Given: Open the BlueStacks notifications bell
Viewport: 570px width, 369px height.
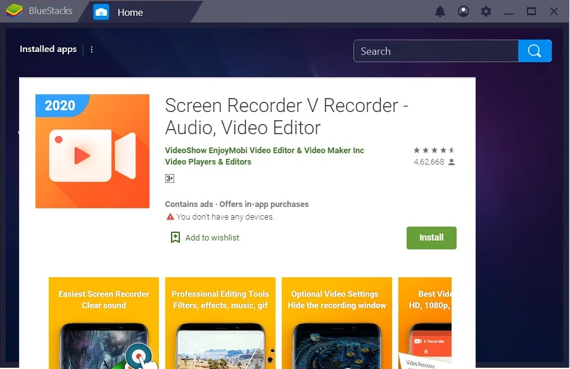Looking at the screenshot, I should pos(440,11).
